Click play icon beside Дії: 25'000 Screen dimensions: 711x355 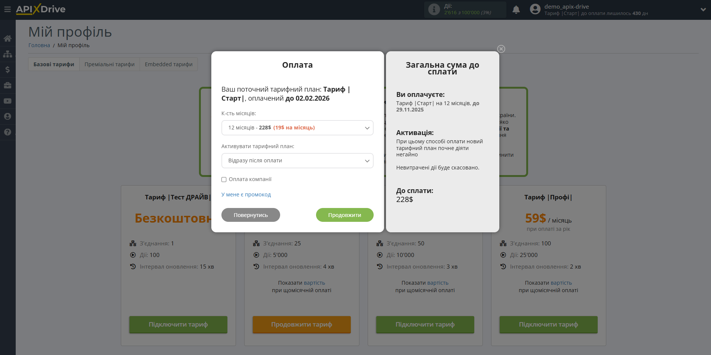click(x=503, y=255)
